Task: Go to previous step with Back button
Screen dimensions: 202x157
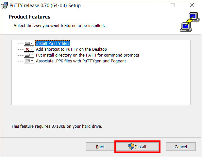Action: [x=100, y=147]
